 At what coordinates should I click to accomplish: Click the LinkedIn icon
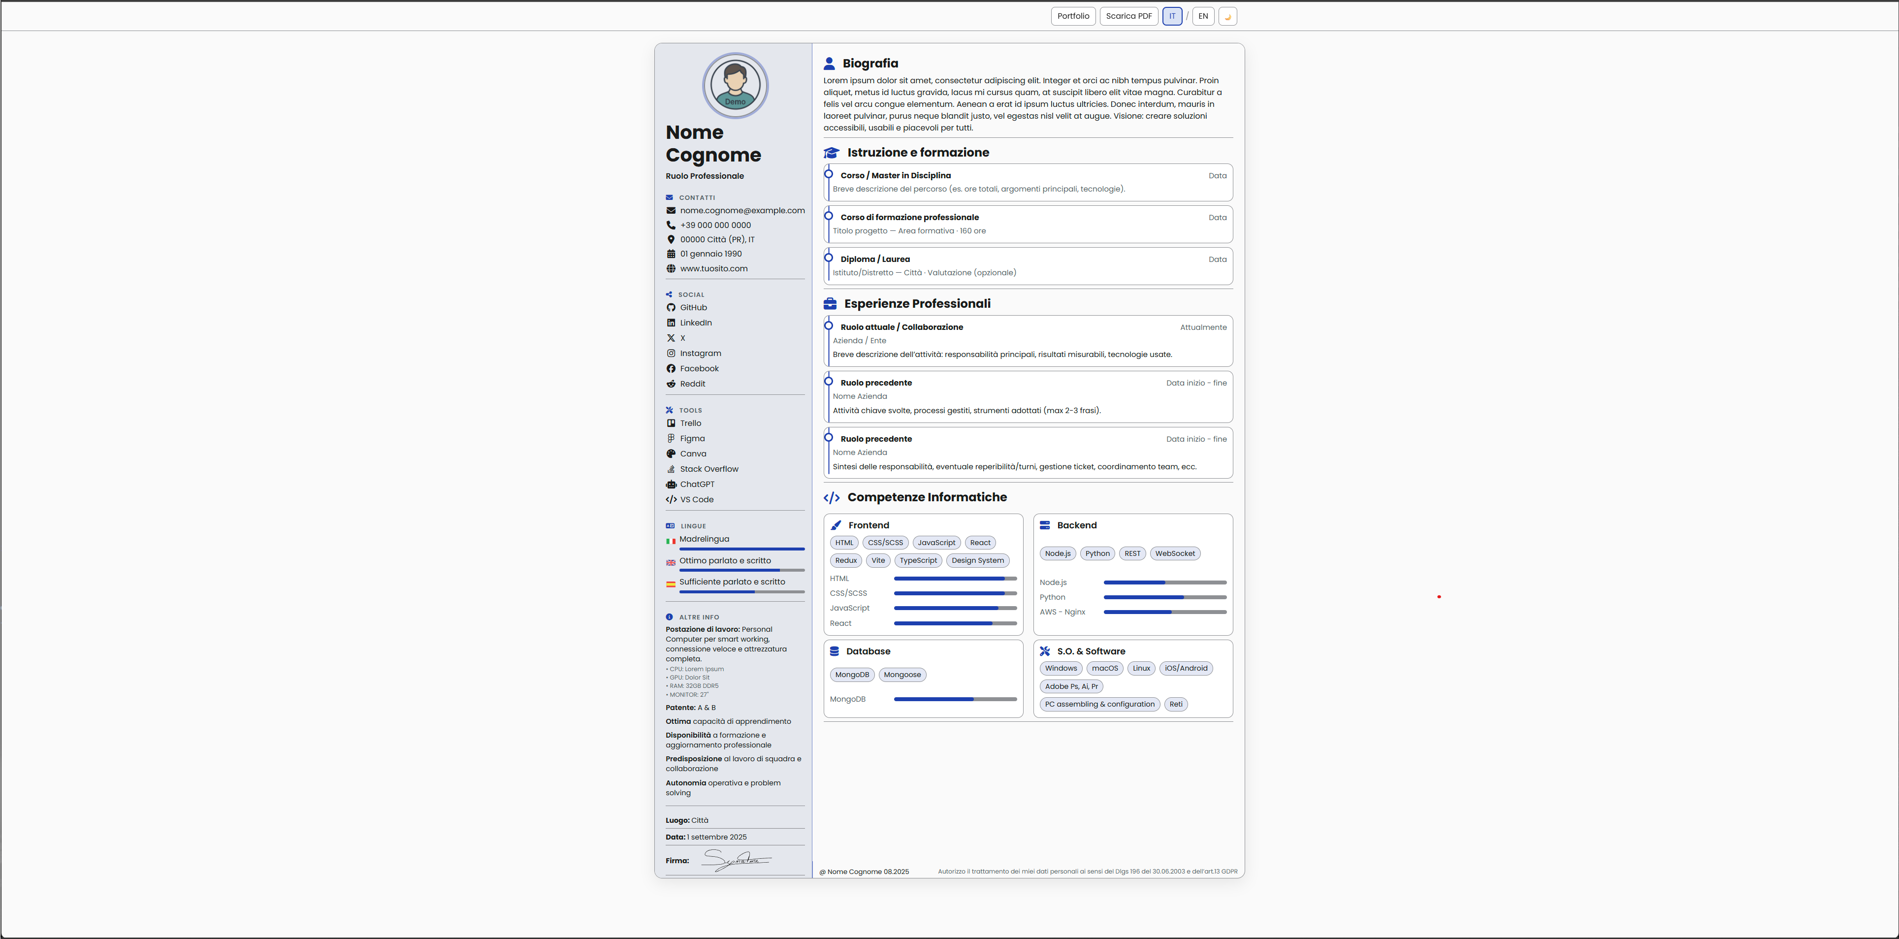(671, 323)
